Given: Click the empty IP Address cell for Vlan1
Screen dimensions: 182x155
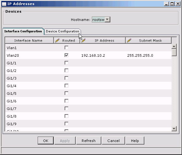Looking at the screenshot, I should pyautogui.click(x=103, y=48).
